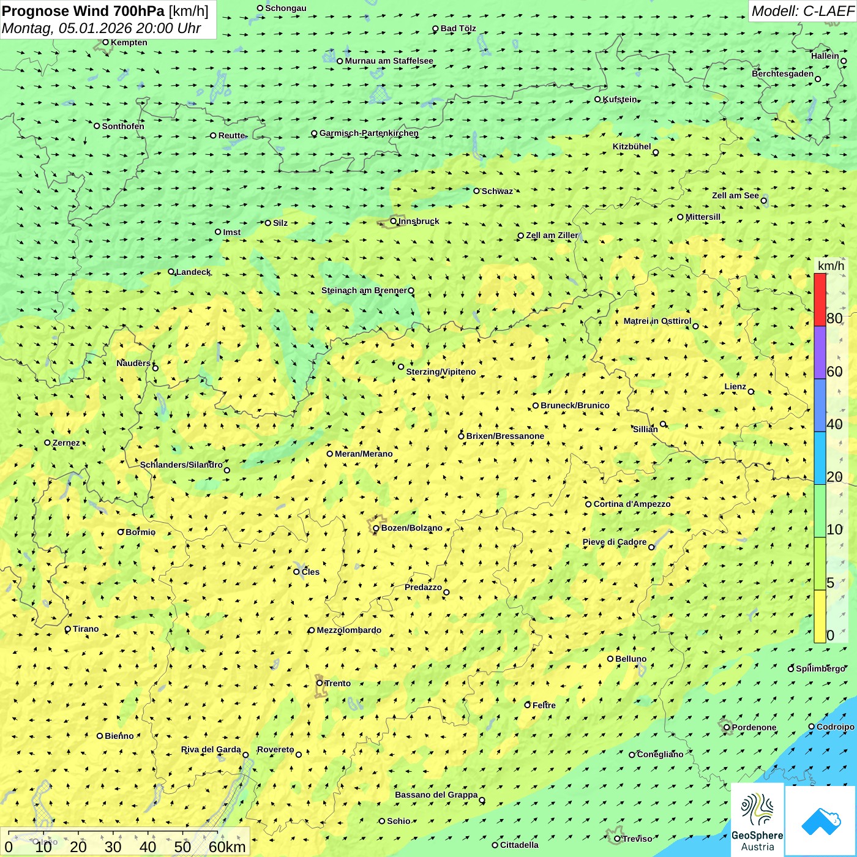857x857 pixels.
Task: Click the 'Mittersill' label
Action: click(x=703, y=217)
